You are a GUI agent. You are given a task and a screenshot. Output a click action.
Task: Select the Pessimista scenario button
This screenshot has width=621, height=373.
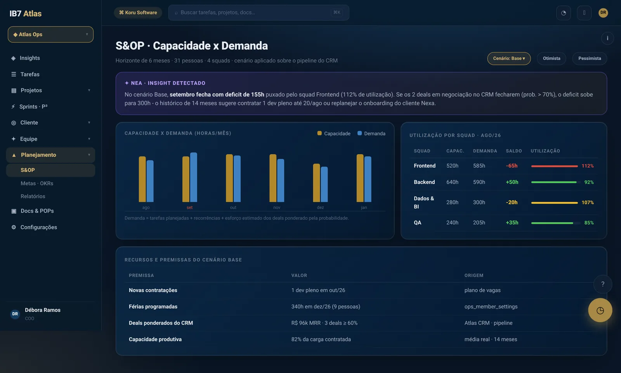pyautogui.click(x=590, y=59)
